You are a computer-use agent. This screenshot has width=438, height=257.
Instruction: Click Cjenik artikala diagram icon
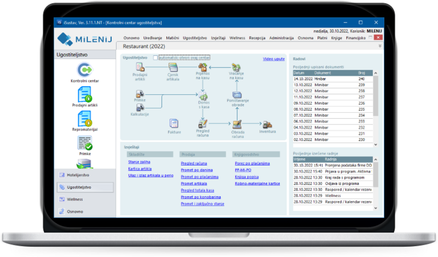[x=173, y=68]
